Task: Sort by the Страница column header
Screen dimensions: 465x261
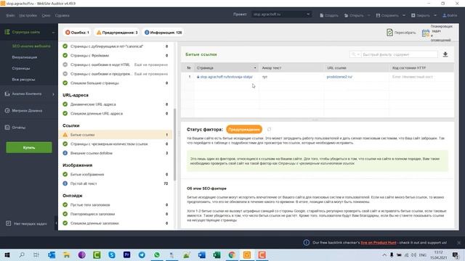Action: 226,67
